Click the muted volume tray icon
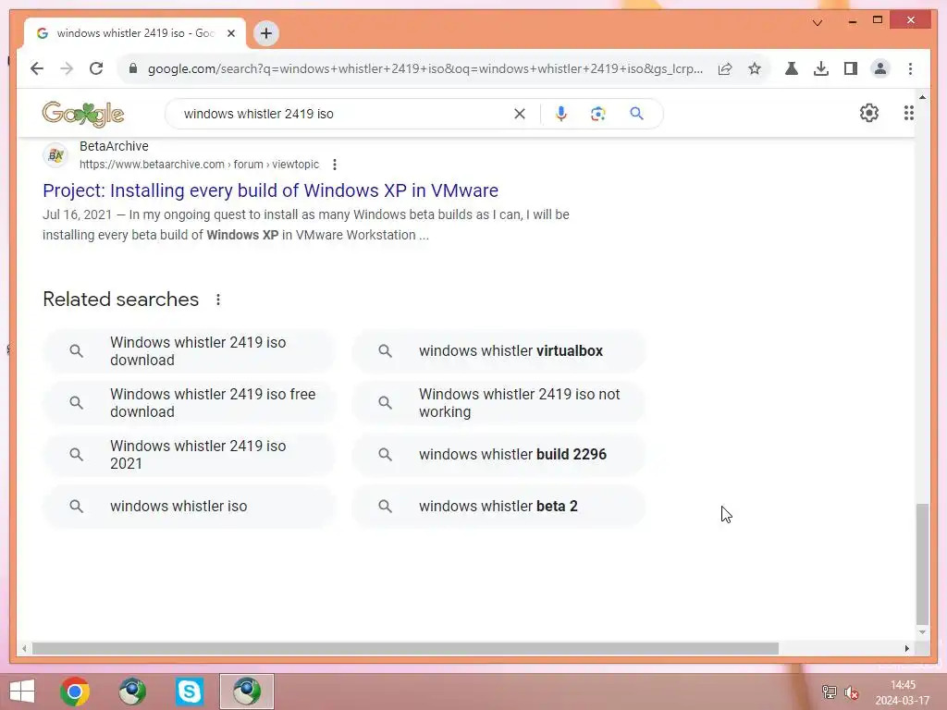Screen dimensions: 947x710 tap(852, 692)
